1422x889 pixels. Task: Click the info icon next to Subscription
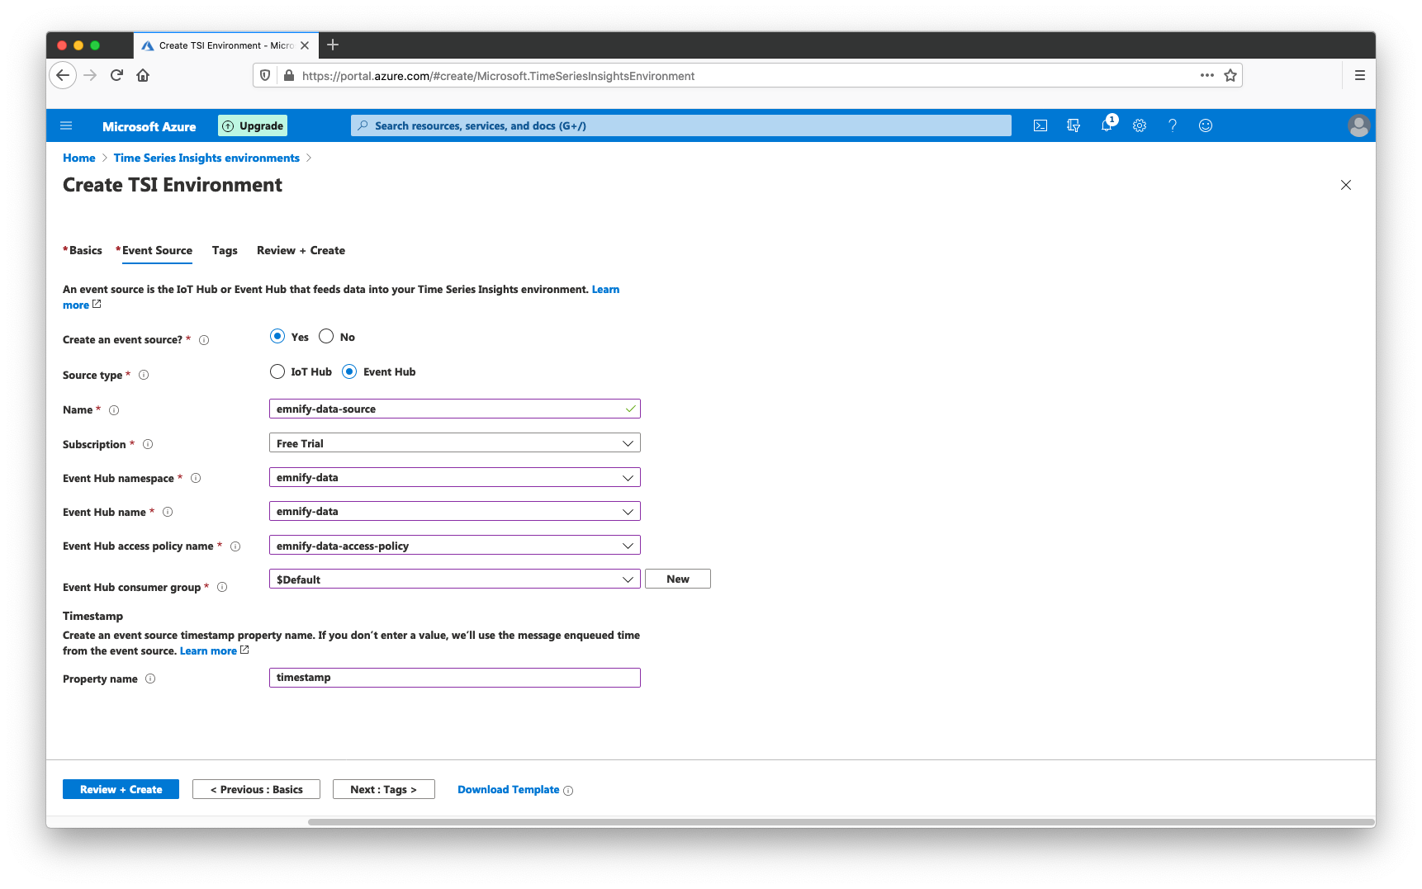148,444
